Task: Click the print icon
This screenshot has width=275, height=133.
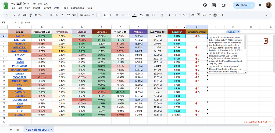Action: 25,15
